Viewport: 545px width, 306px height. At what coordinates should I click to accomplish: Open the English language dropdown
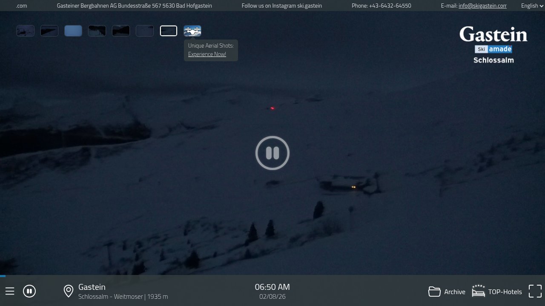tap(532, 6)
